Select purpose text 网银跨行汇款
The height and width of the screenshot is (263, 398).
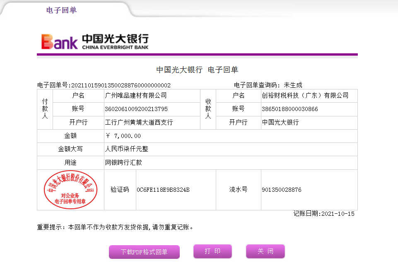point(123,162)
